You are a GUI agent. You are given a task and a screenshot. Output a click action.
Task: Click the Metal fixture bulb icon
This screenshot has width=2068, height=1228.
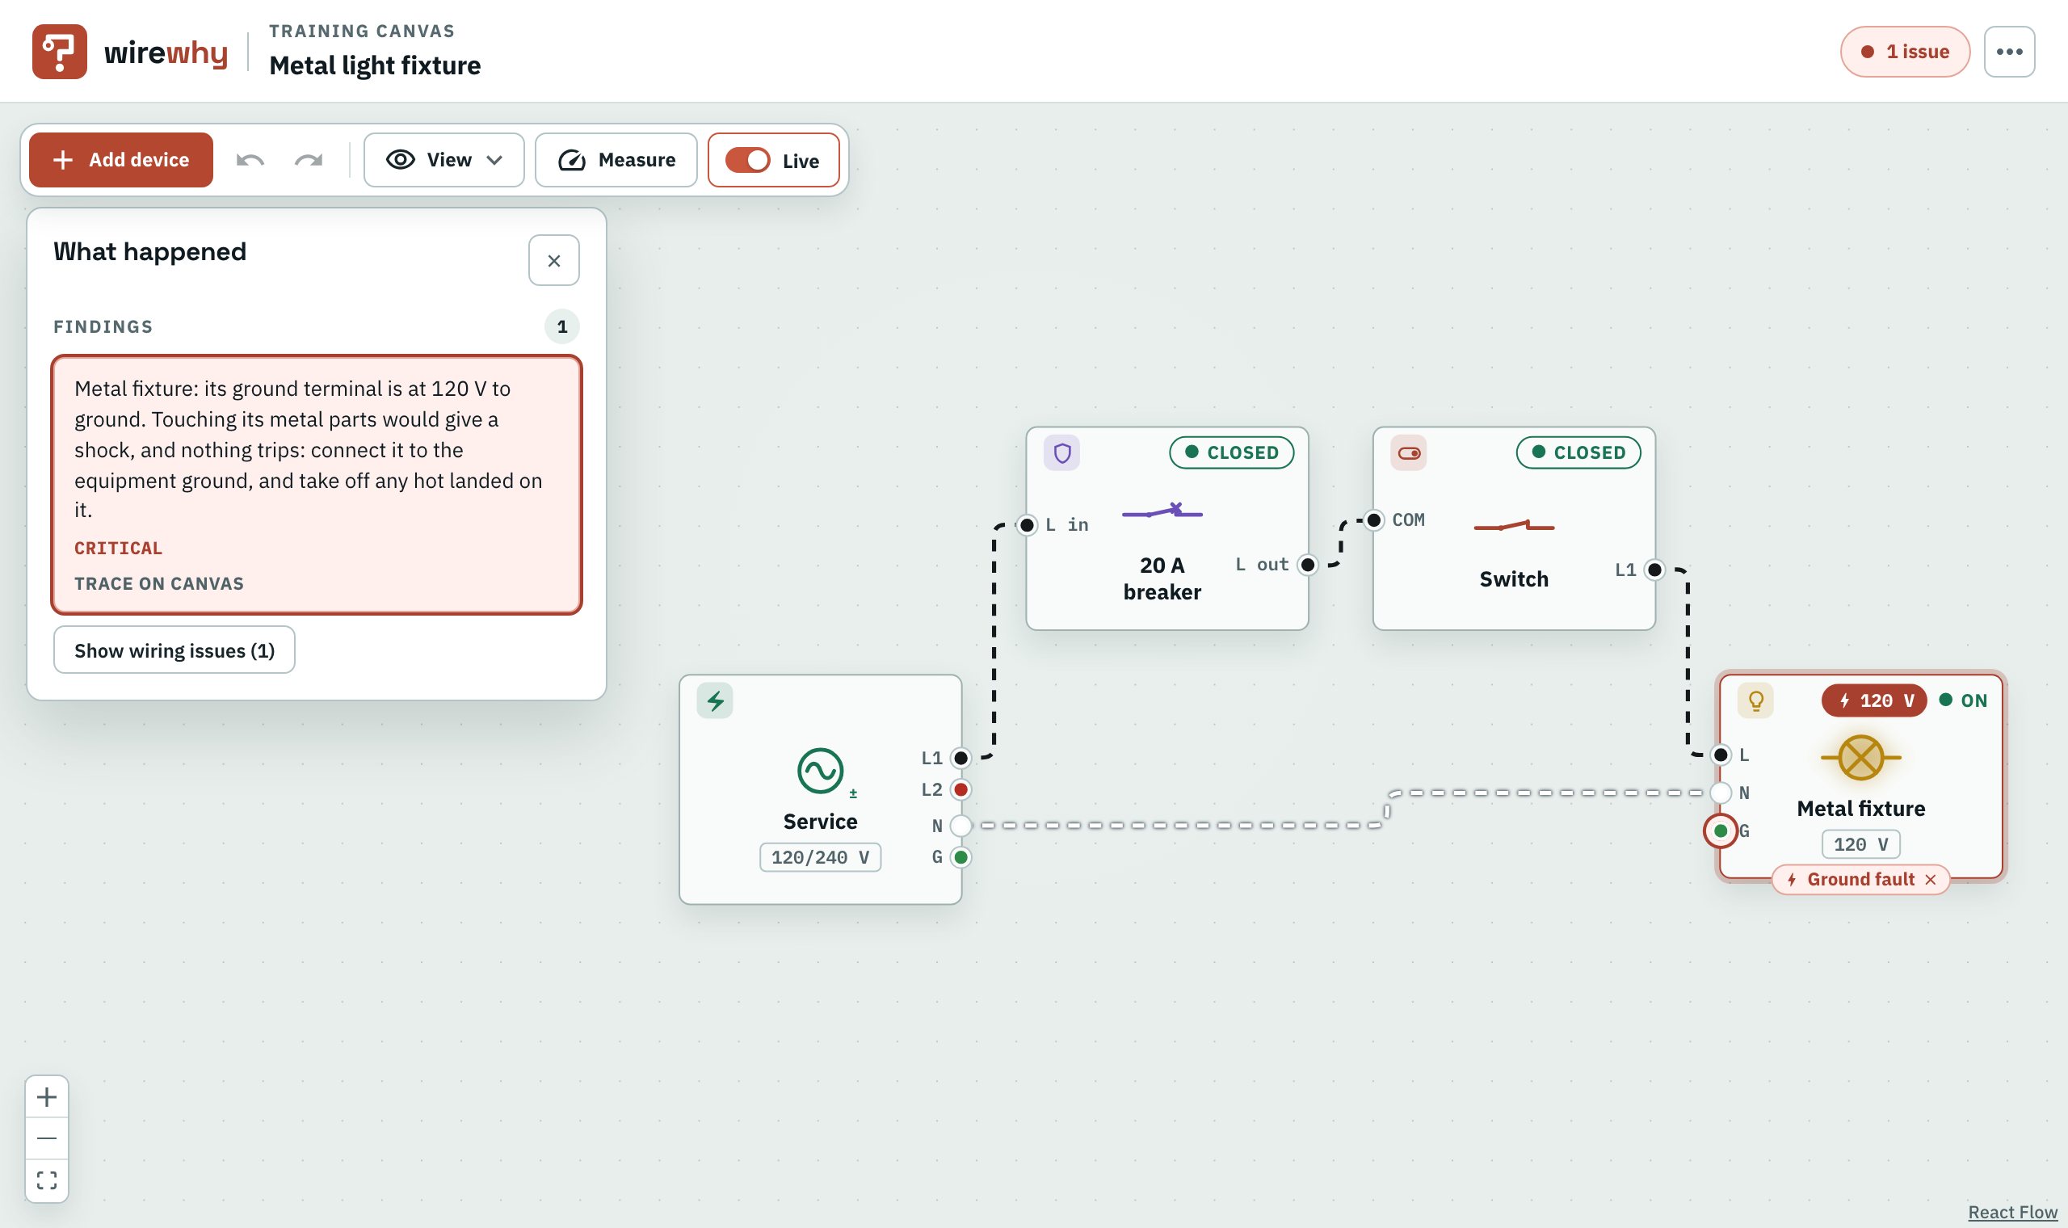click(1755, 701)
